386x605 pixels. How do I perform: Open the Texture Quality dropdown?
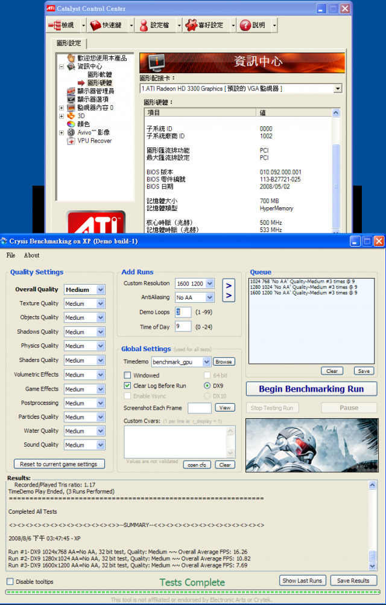click(x=101, y=303)
